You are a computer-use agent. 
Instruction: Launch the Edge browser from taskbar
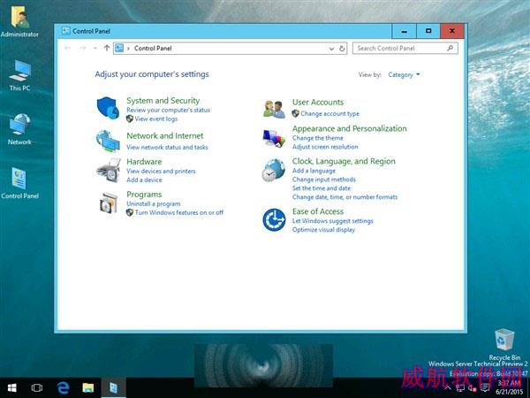[x=63, y=388]
